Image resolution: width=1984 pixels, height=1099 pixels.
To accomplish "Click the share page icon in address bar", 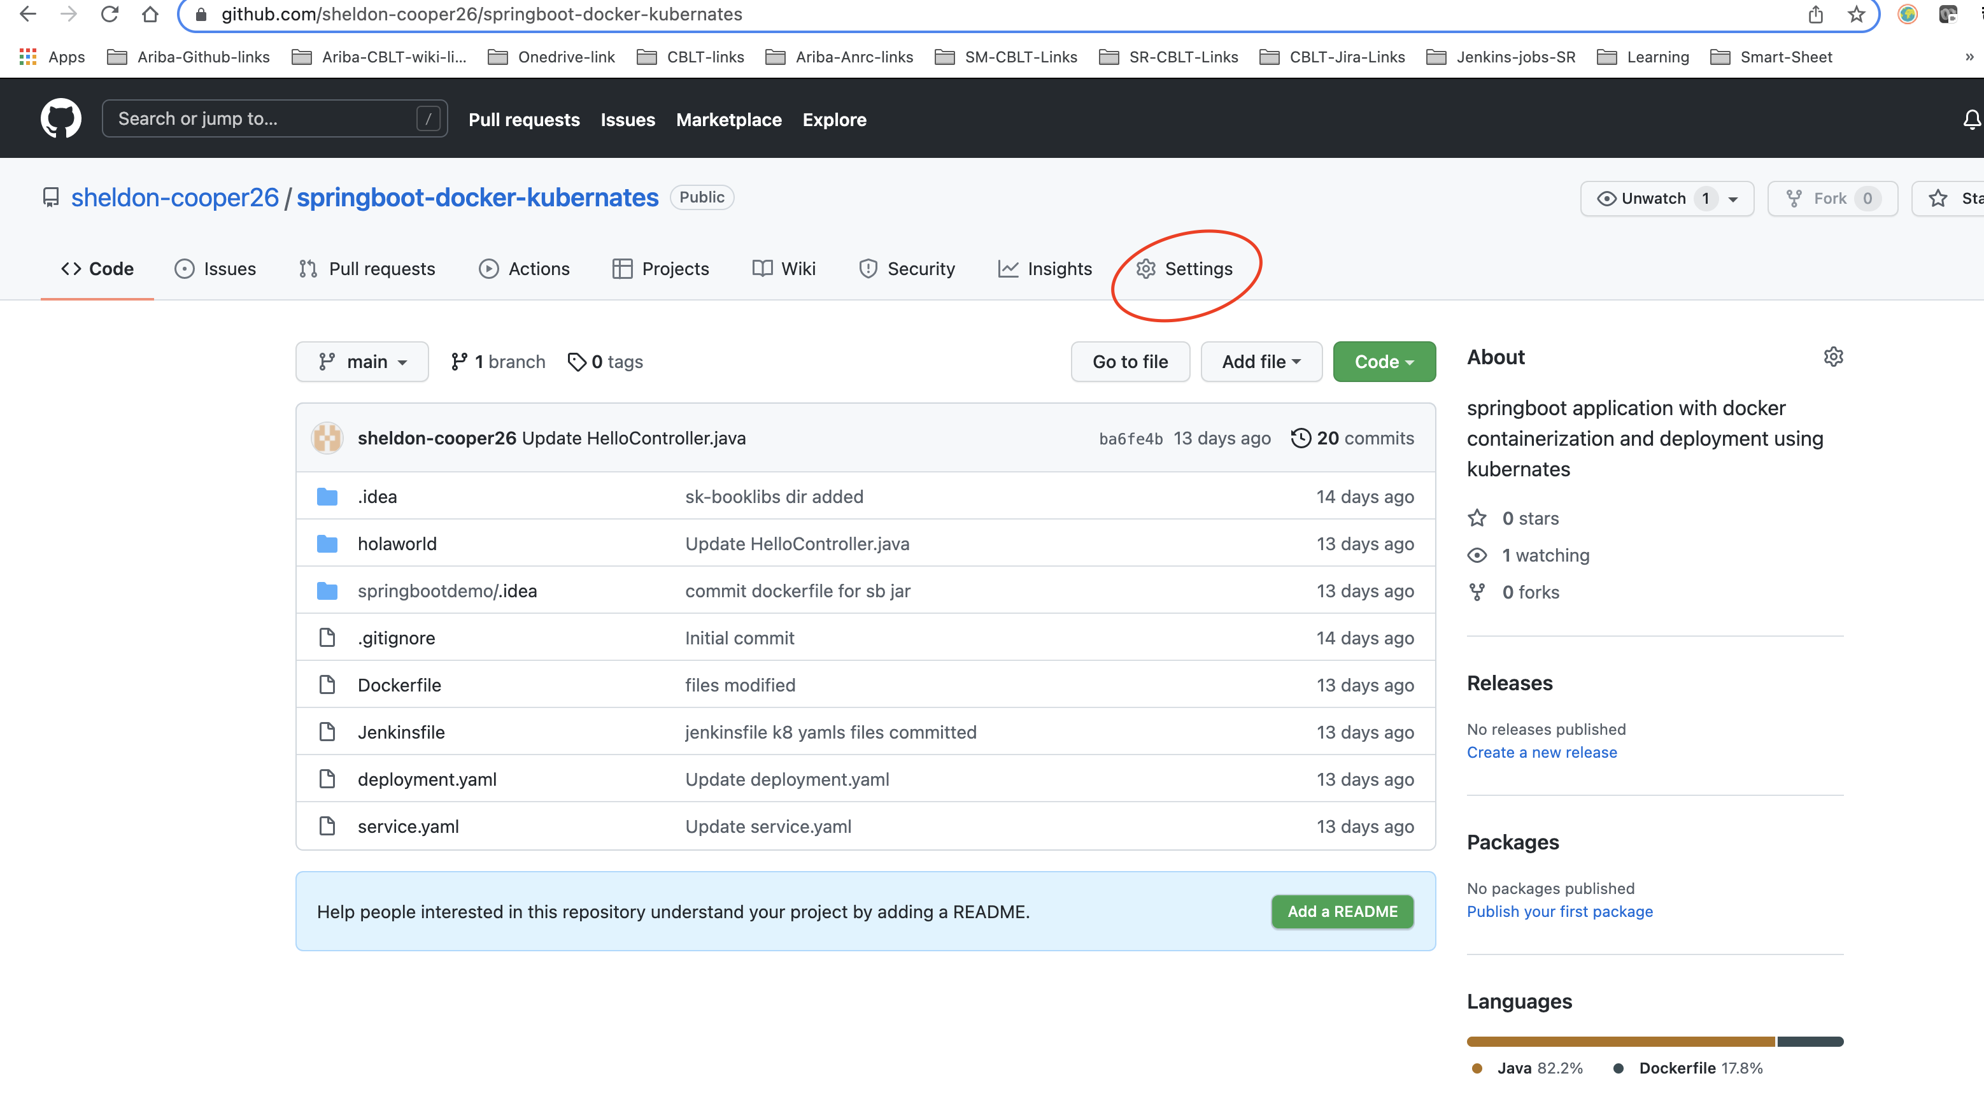I will (1815, 14).
